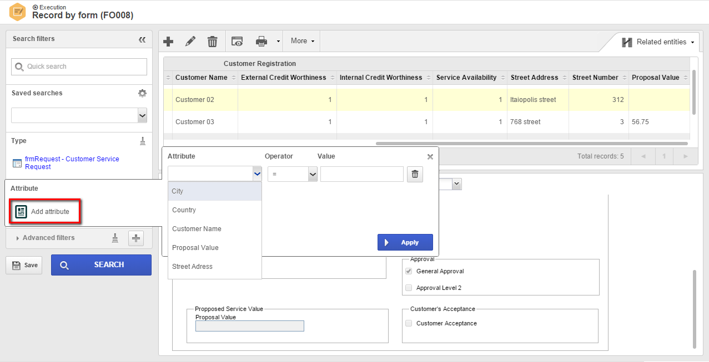The width and height of the screenshot is (709, 362).
Task: Click the Apply button
Action: point(405,242)
